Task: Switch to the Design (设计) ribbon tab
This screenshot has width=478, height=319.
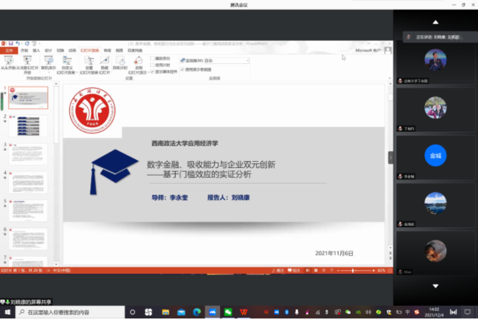Action: point(48,50)
